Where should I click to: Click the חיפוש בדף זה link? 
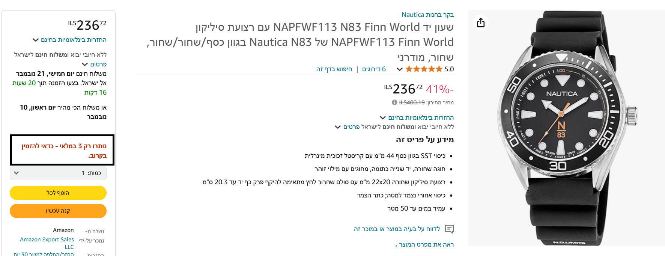(334, 69)
